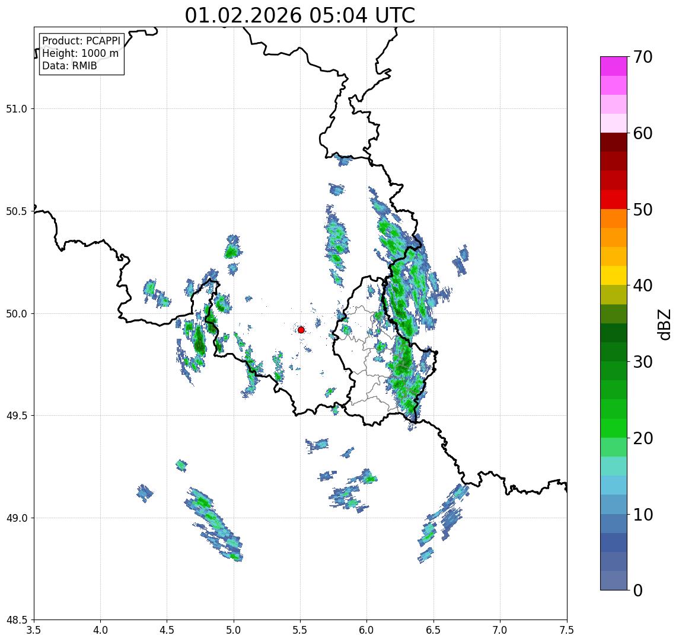Click the colorbar tick label 30
Viewport: 679px width, 642px height.
643,362
